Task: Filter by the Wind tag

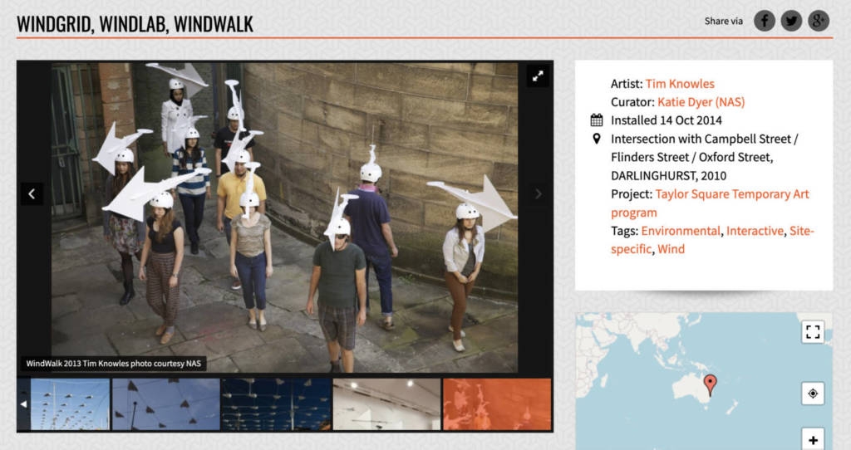Action: pos(671,249)
